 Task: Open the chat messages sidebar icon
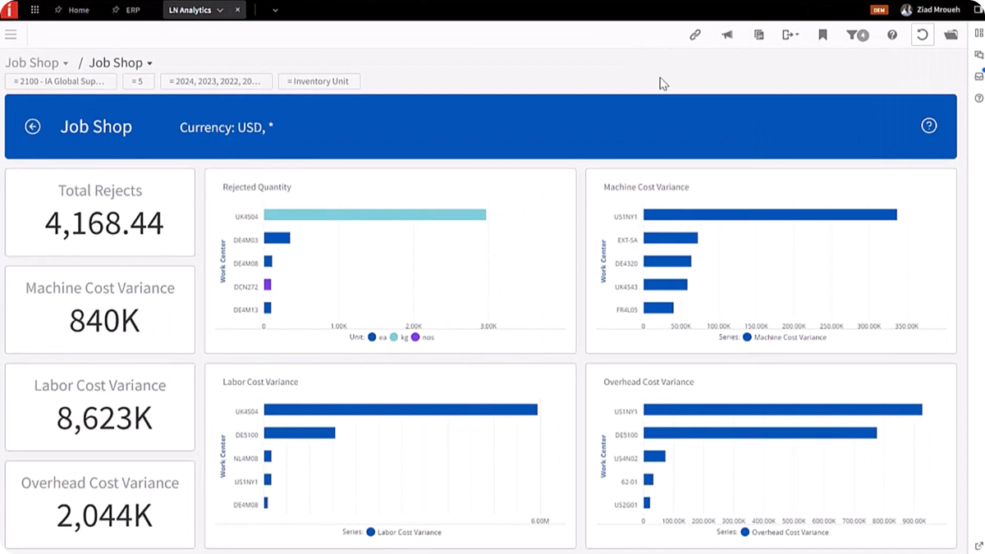[978, 55]
